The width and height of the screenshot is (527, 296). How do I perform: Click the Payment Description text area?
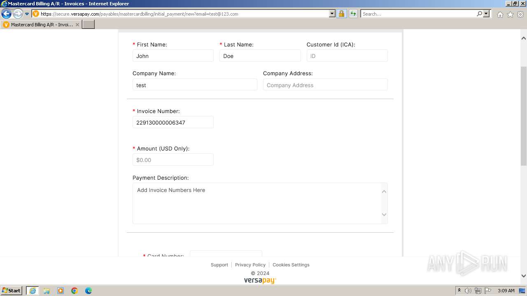click(x=260, y=203)
